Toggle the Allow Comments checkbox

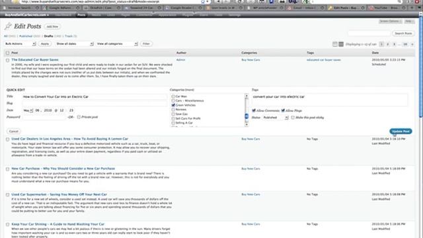click(254, 110)
